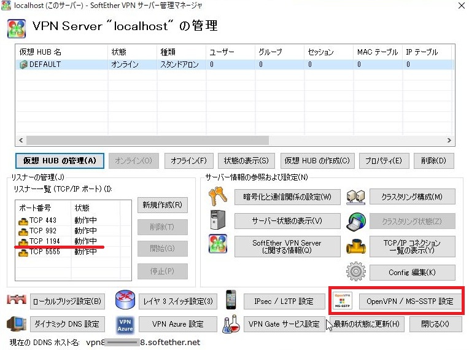Select the TCP 5555 listener icon
Image resolution: width=469 pixels, height=350 pixels.
[x=23, y=252]
